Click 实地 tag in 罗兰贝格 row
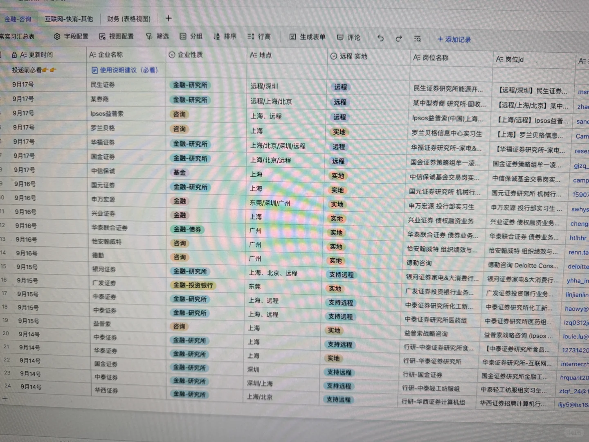The width and height of the screenshot is (589, 442). (x=339, y=132)
